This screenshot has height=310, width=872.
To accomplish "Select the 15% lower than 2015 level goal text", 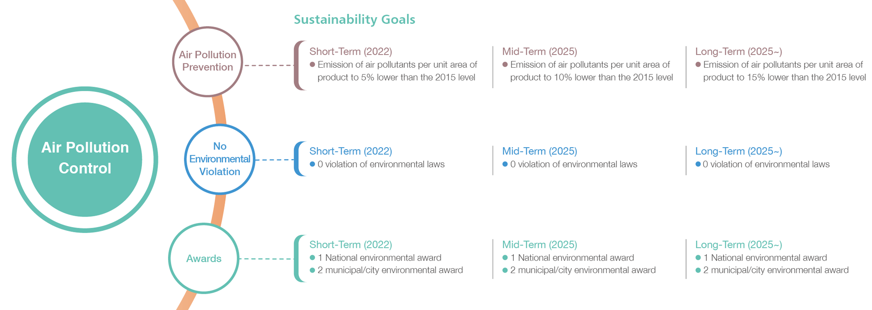I will point(781,71).
